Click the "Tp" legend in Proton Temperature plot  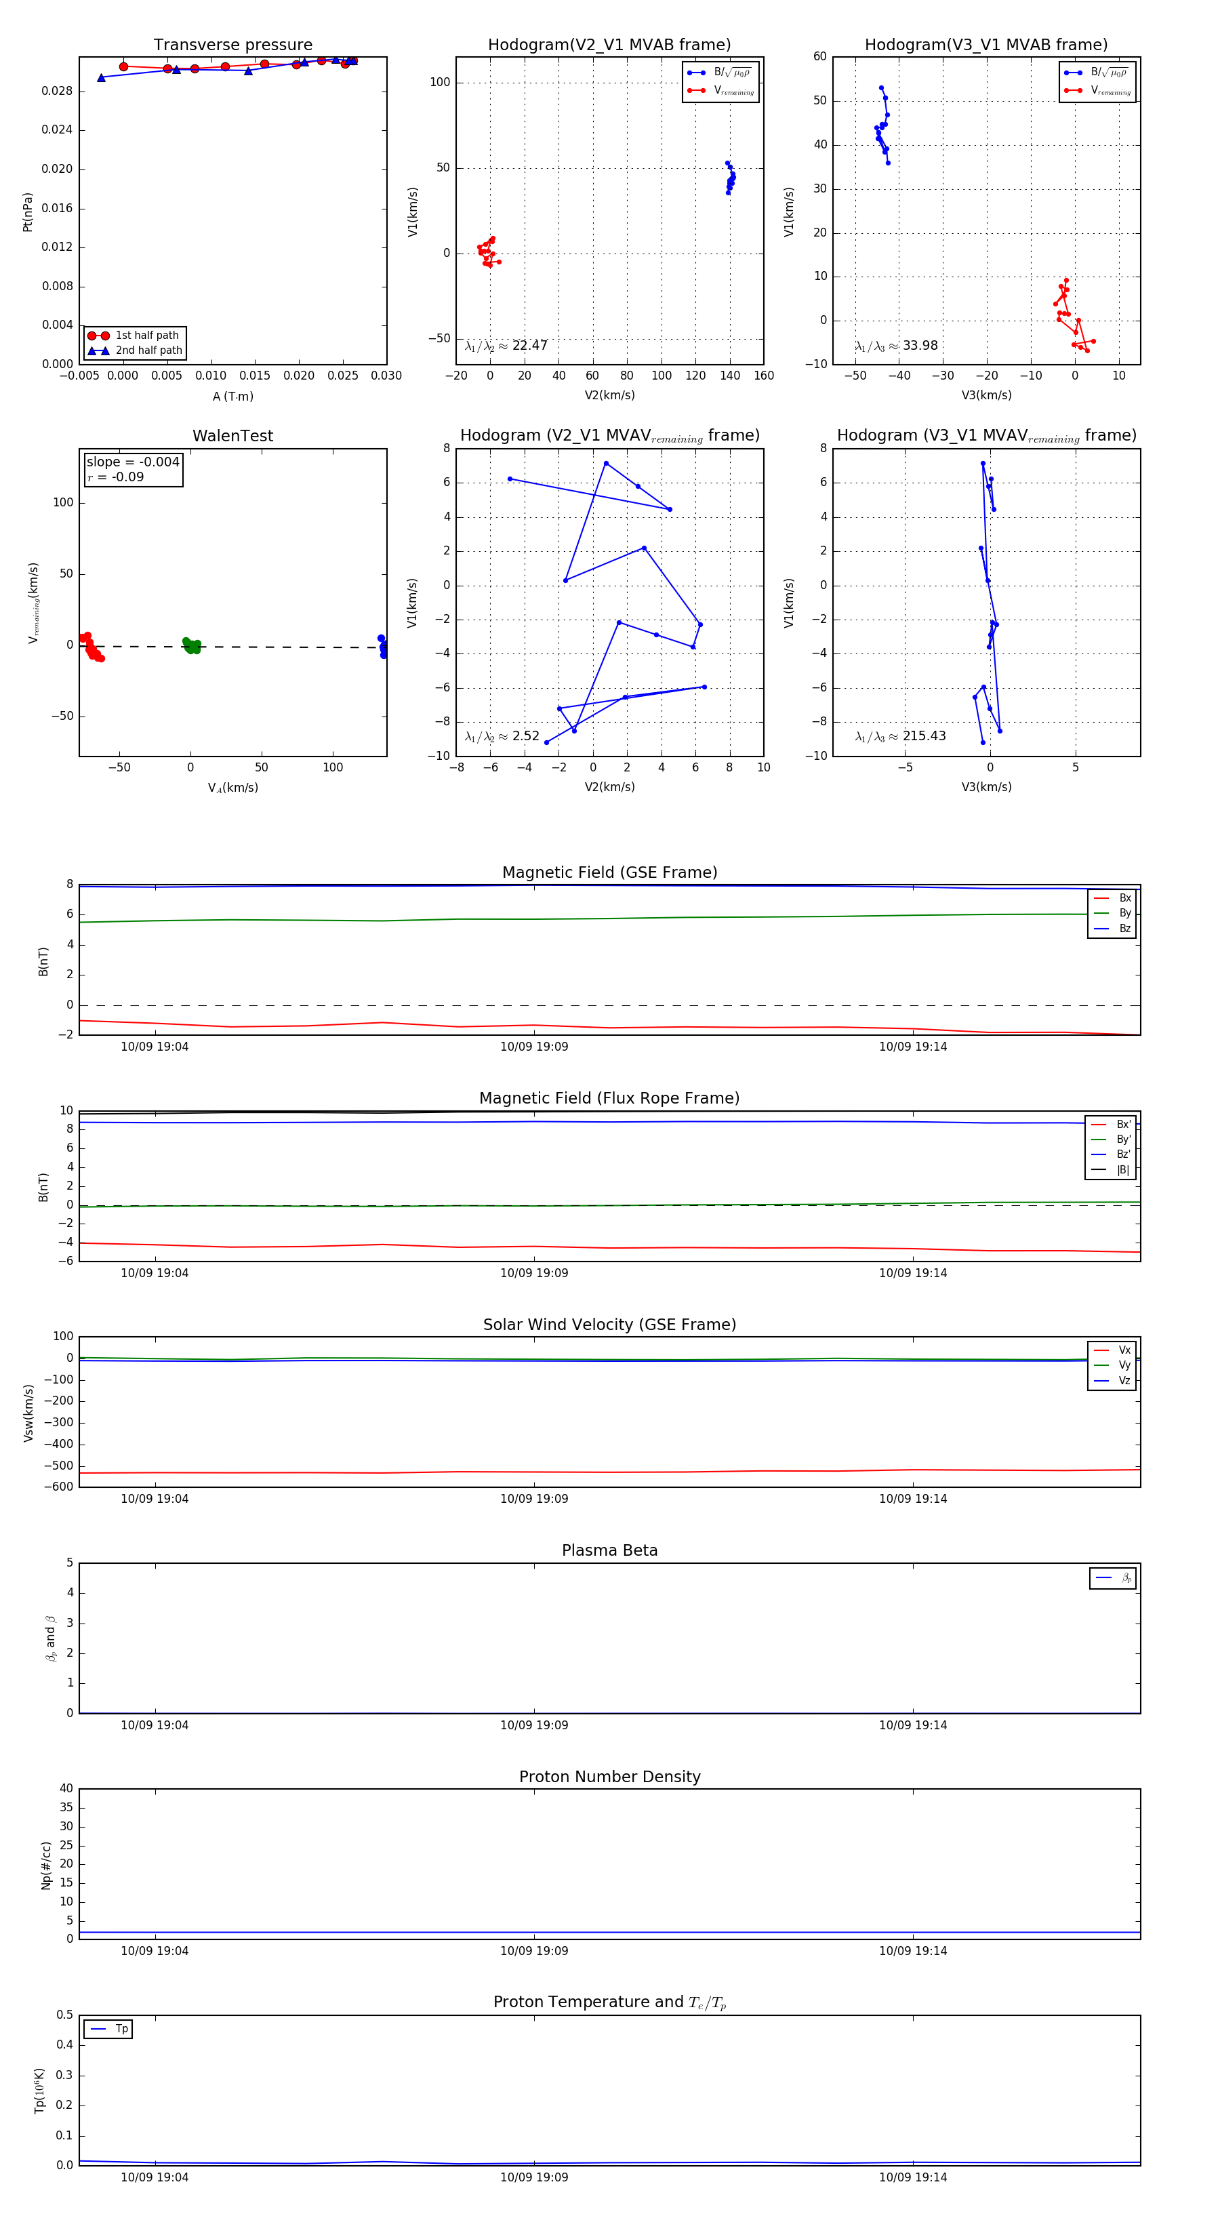click(108, 2030)
